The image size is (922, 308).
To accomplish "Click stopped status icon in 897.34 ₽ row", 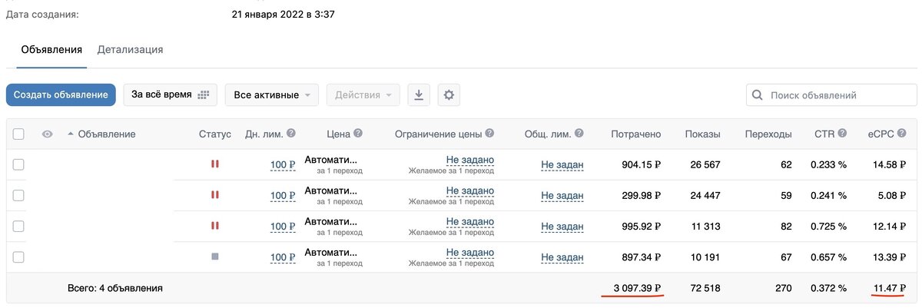I will pyautogui.click(x=214, y=257).
